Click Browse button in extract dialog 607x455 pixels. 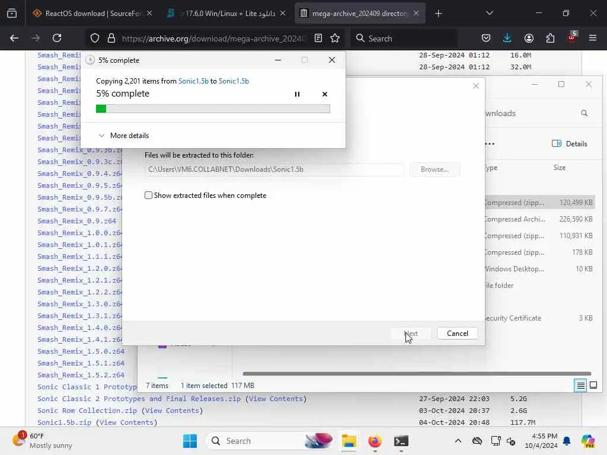tap(435, 169)
